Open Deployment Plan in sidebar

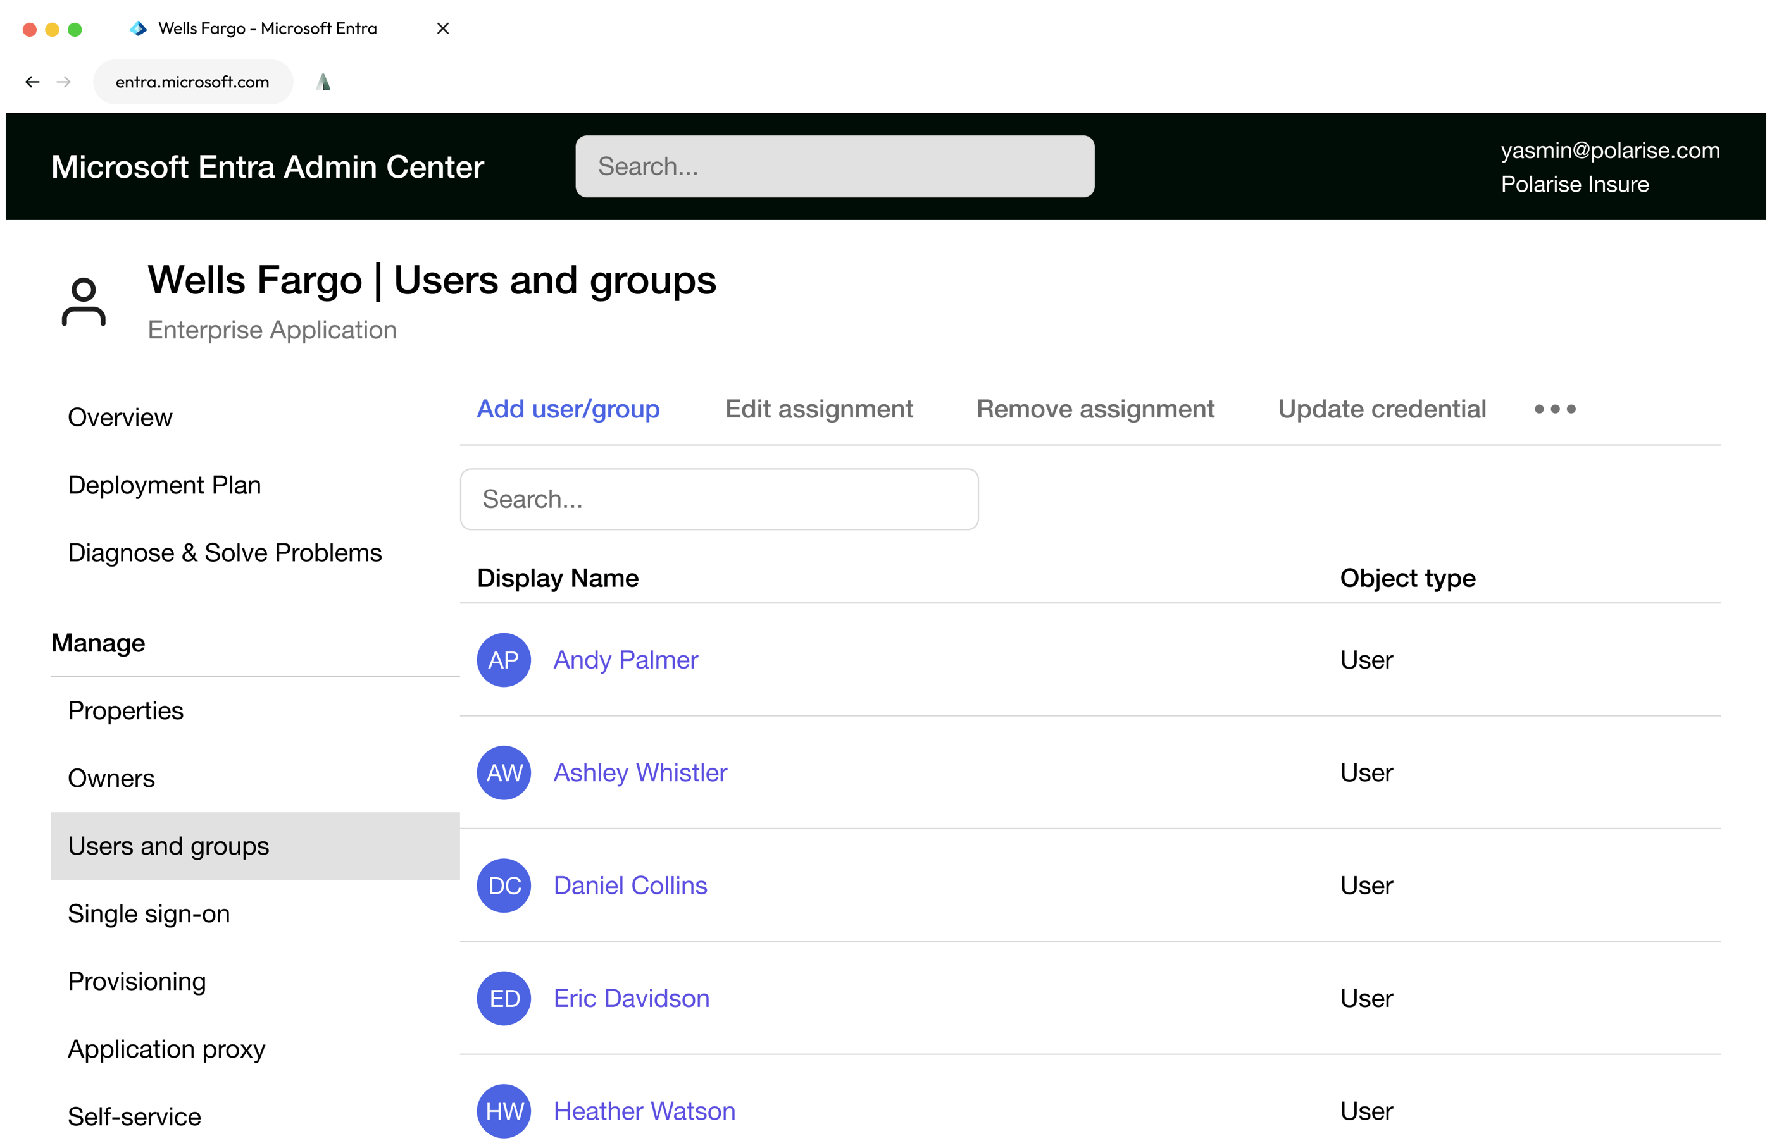pyautogui.click(x=165, y=485)
